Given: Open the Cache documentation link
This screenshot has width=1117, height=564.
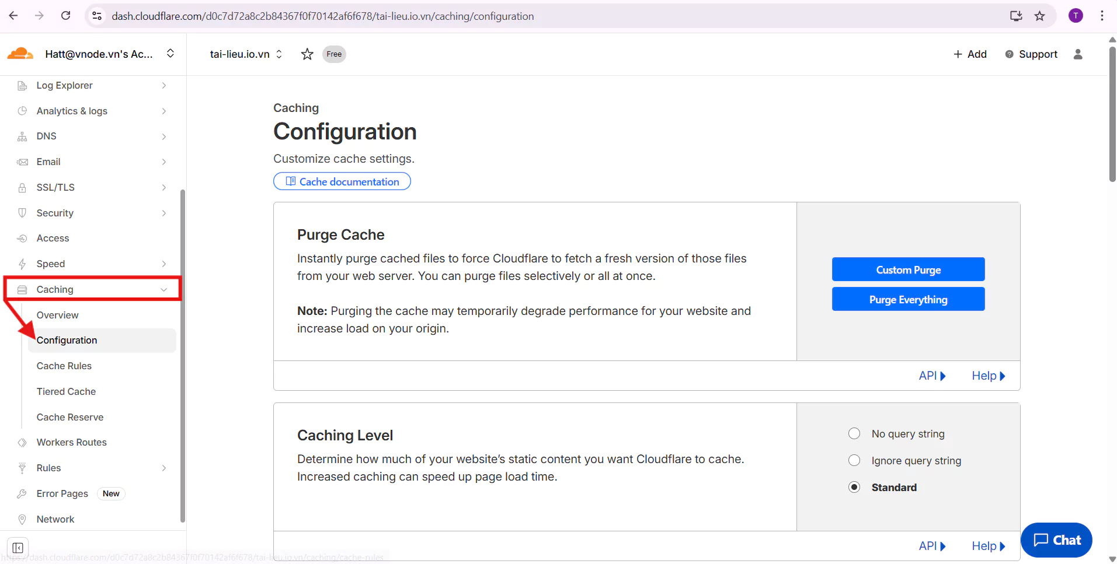Looking at the screenshot, I should pyautogui.click(x=342, y=181).
